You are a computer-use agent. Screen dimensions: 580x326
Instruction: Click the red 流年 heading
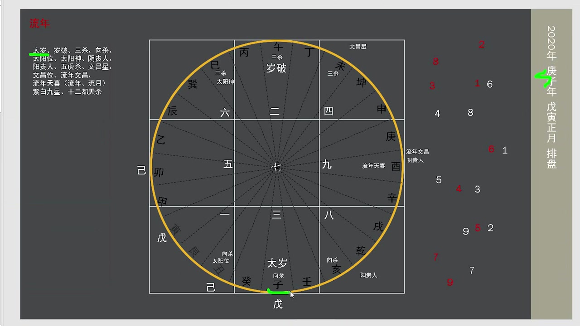[39, 24]
